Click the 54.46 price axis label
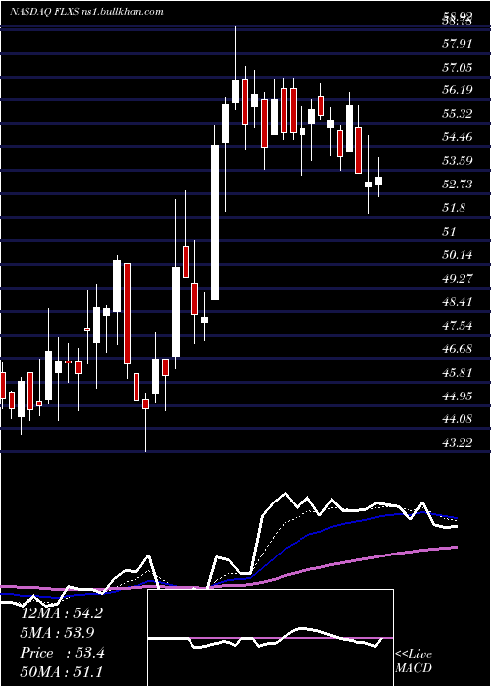This screenshot has width=491, height=687. (458, 137)
